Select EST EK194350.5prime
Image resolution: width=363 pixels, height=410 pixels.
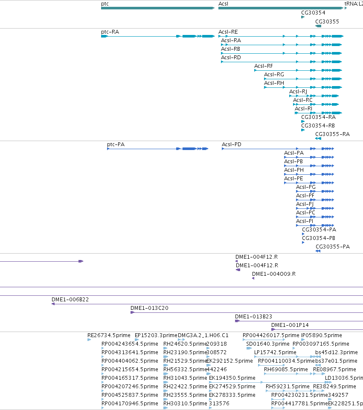(232, 378)
